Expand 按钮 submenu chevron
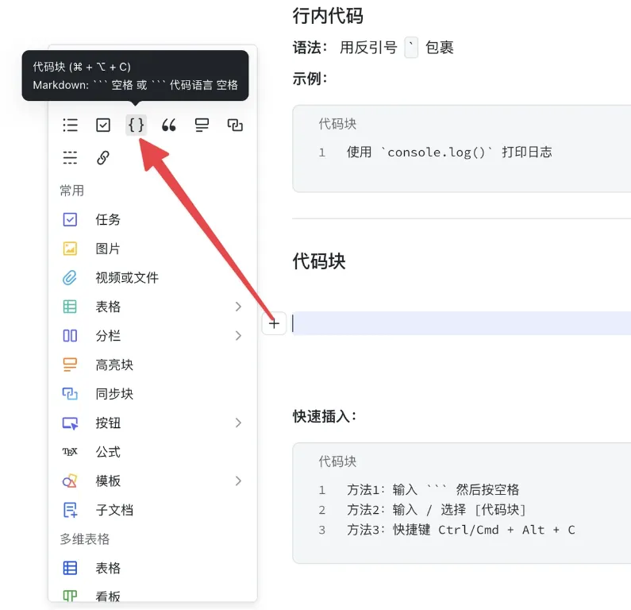631x610 pixels. pyautogui.click(x=238, y=423)
